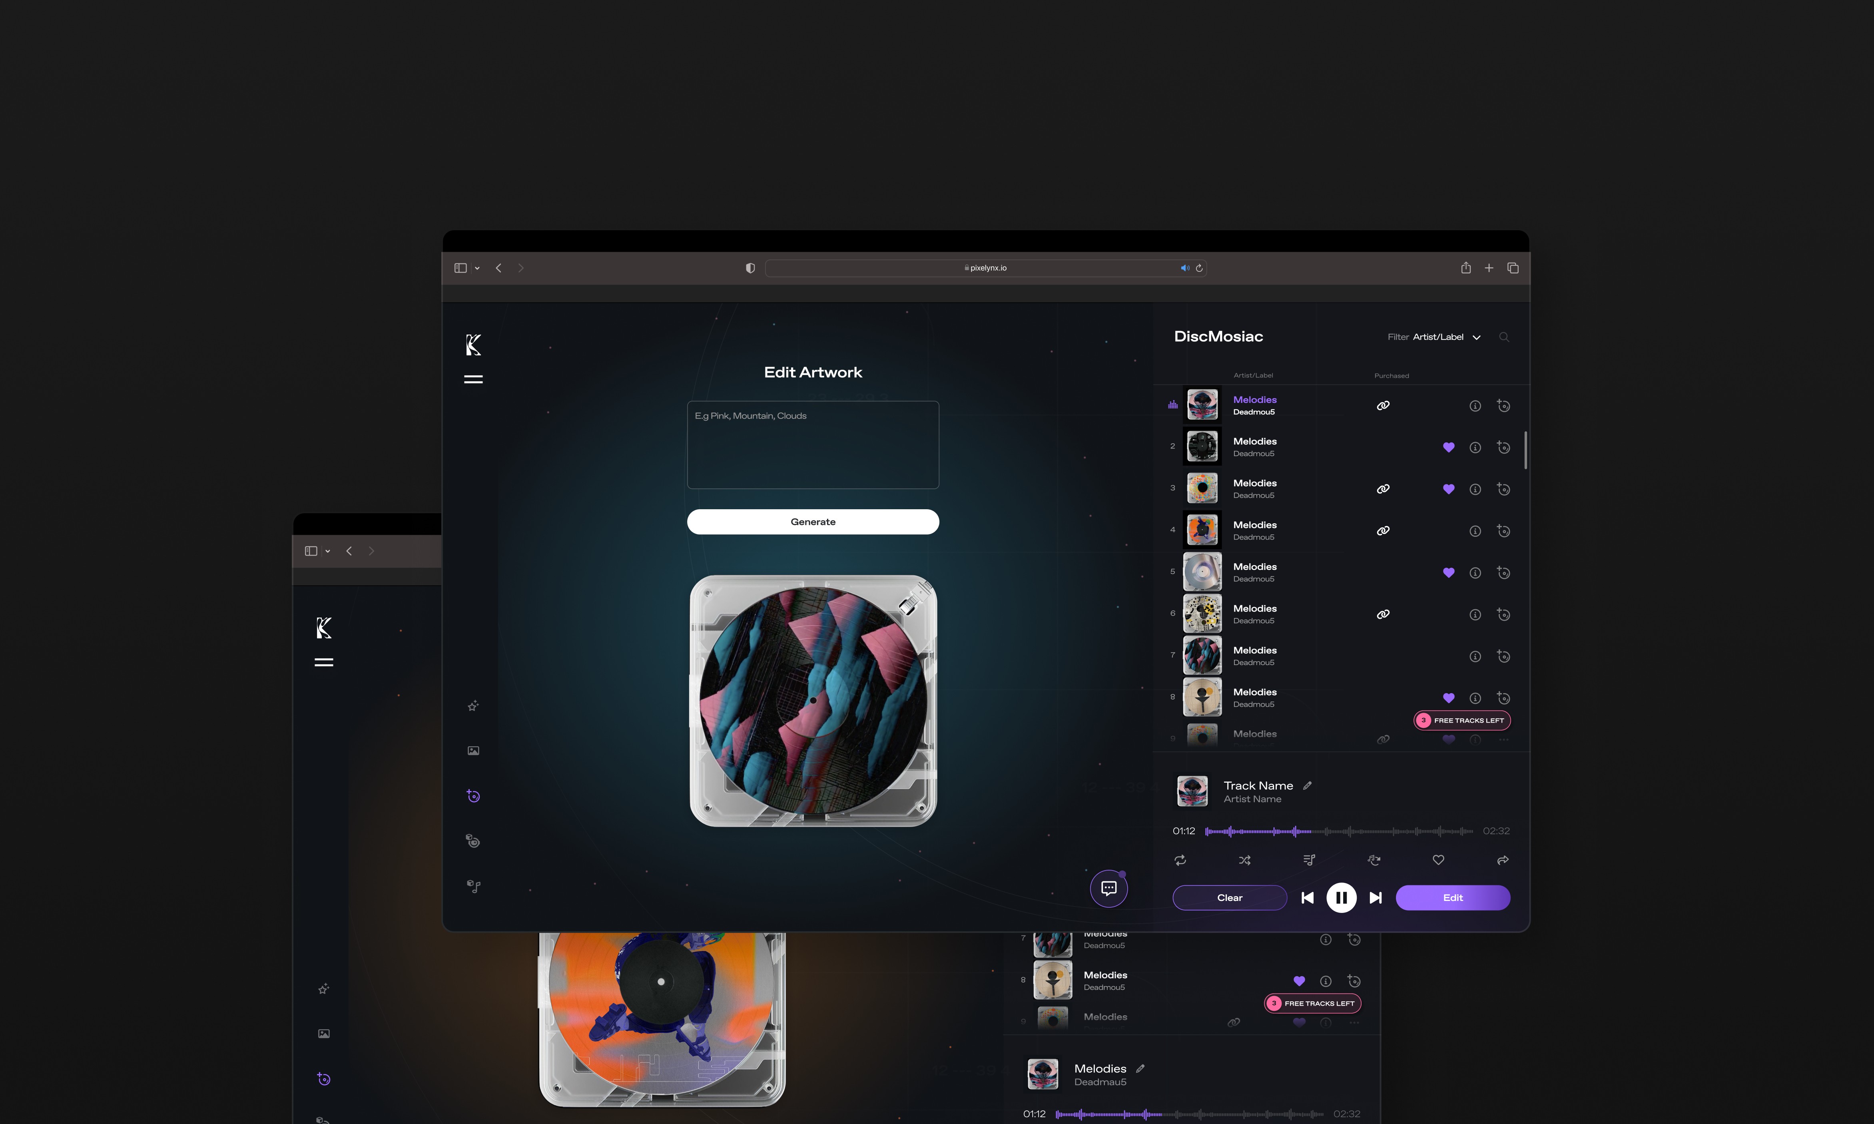
Task: Unfavorite track 2 with its heart
Action: (x=1449, y=448)
